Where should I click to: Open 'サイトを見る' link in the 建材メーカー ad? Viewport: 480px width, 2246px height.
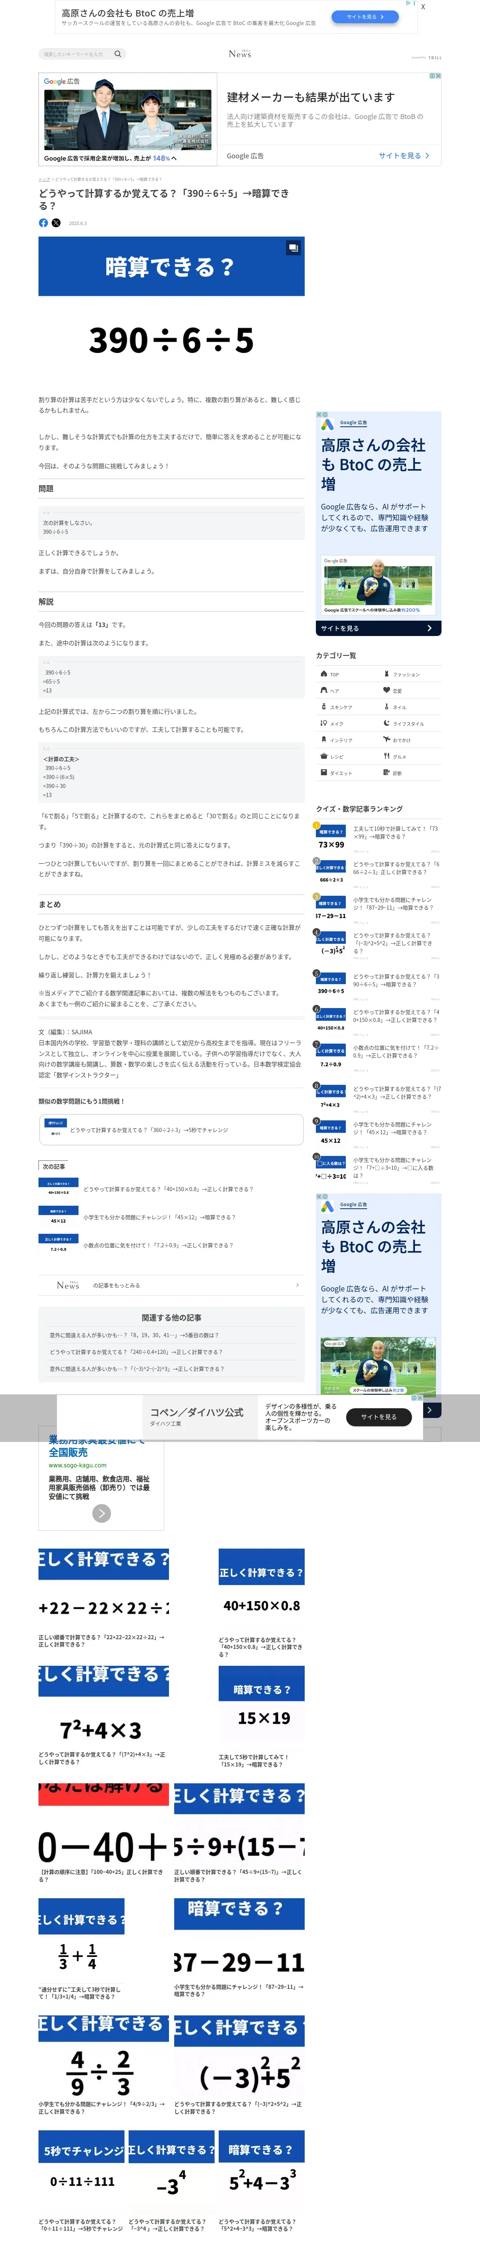(x=404, y=156)
